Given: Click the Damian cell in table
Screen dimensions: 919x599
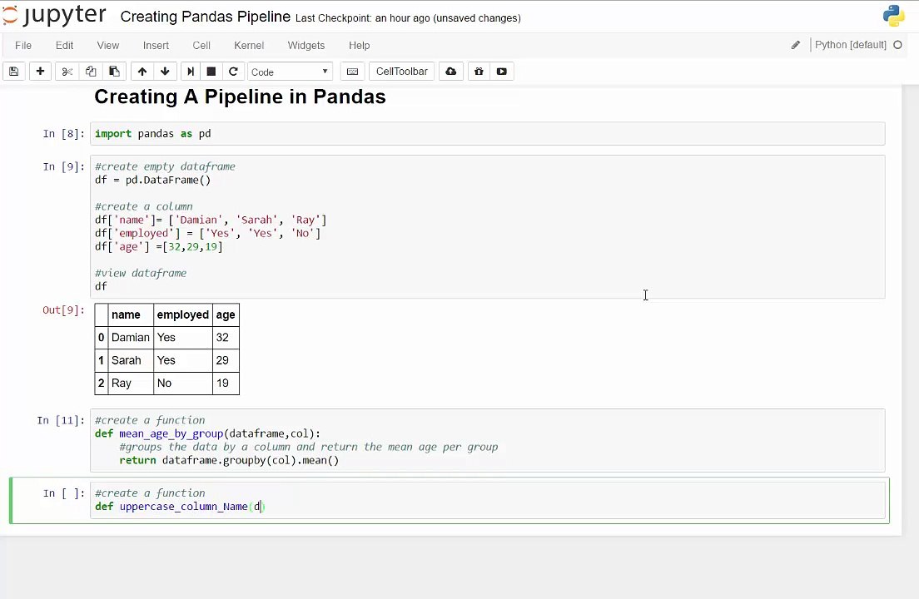Looking at the screenshot, I should pyautogui.click(x=130, y=337).
